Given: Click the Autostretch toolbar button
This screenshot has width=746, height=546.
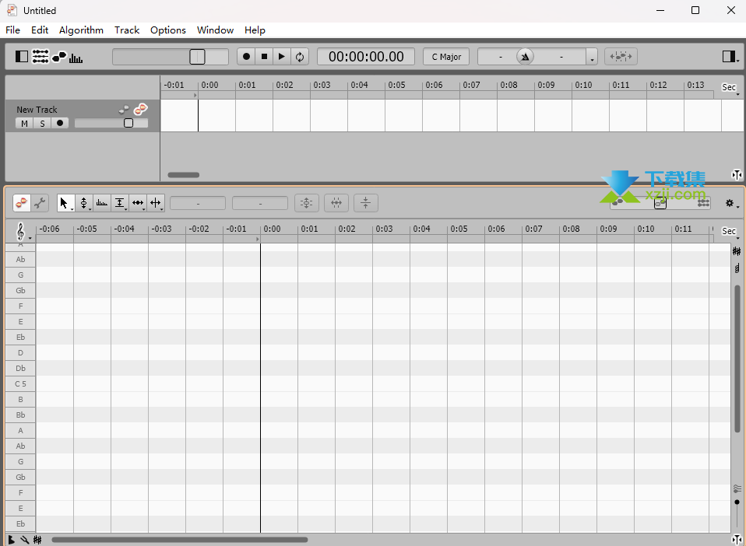Looking at the screenshot, I should [621, 57].
